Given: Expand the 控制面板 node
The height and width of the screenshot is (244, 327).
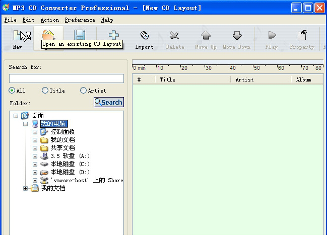Looking at the screenshot, I should (35, 132).
